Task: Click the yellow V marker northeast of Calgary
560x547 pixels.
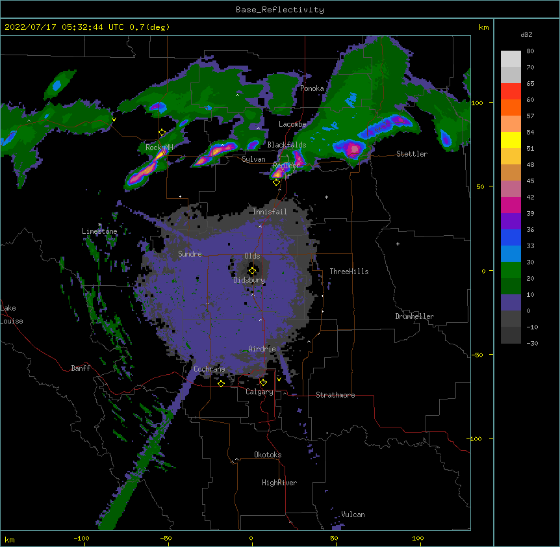Action: point(279,379)
